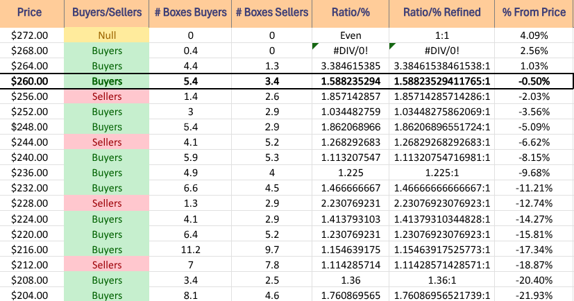Click the yellow Null cell
Screen dimensions: 574x301
106,35
